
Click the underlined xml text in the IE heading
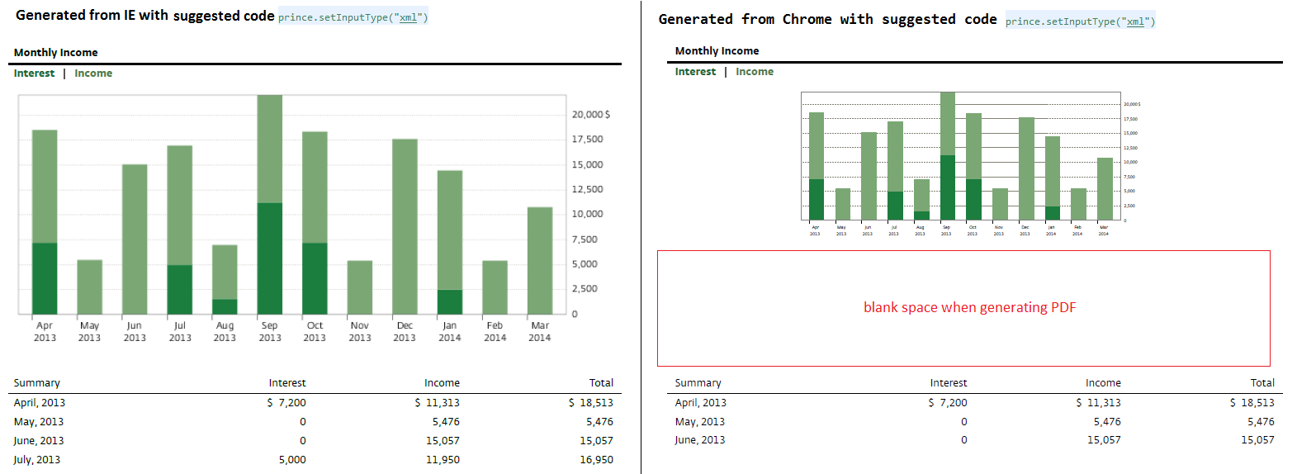click(x=408, y=17)
